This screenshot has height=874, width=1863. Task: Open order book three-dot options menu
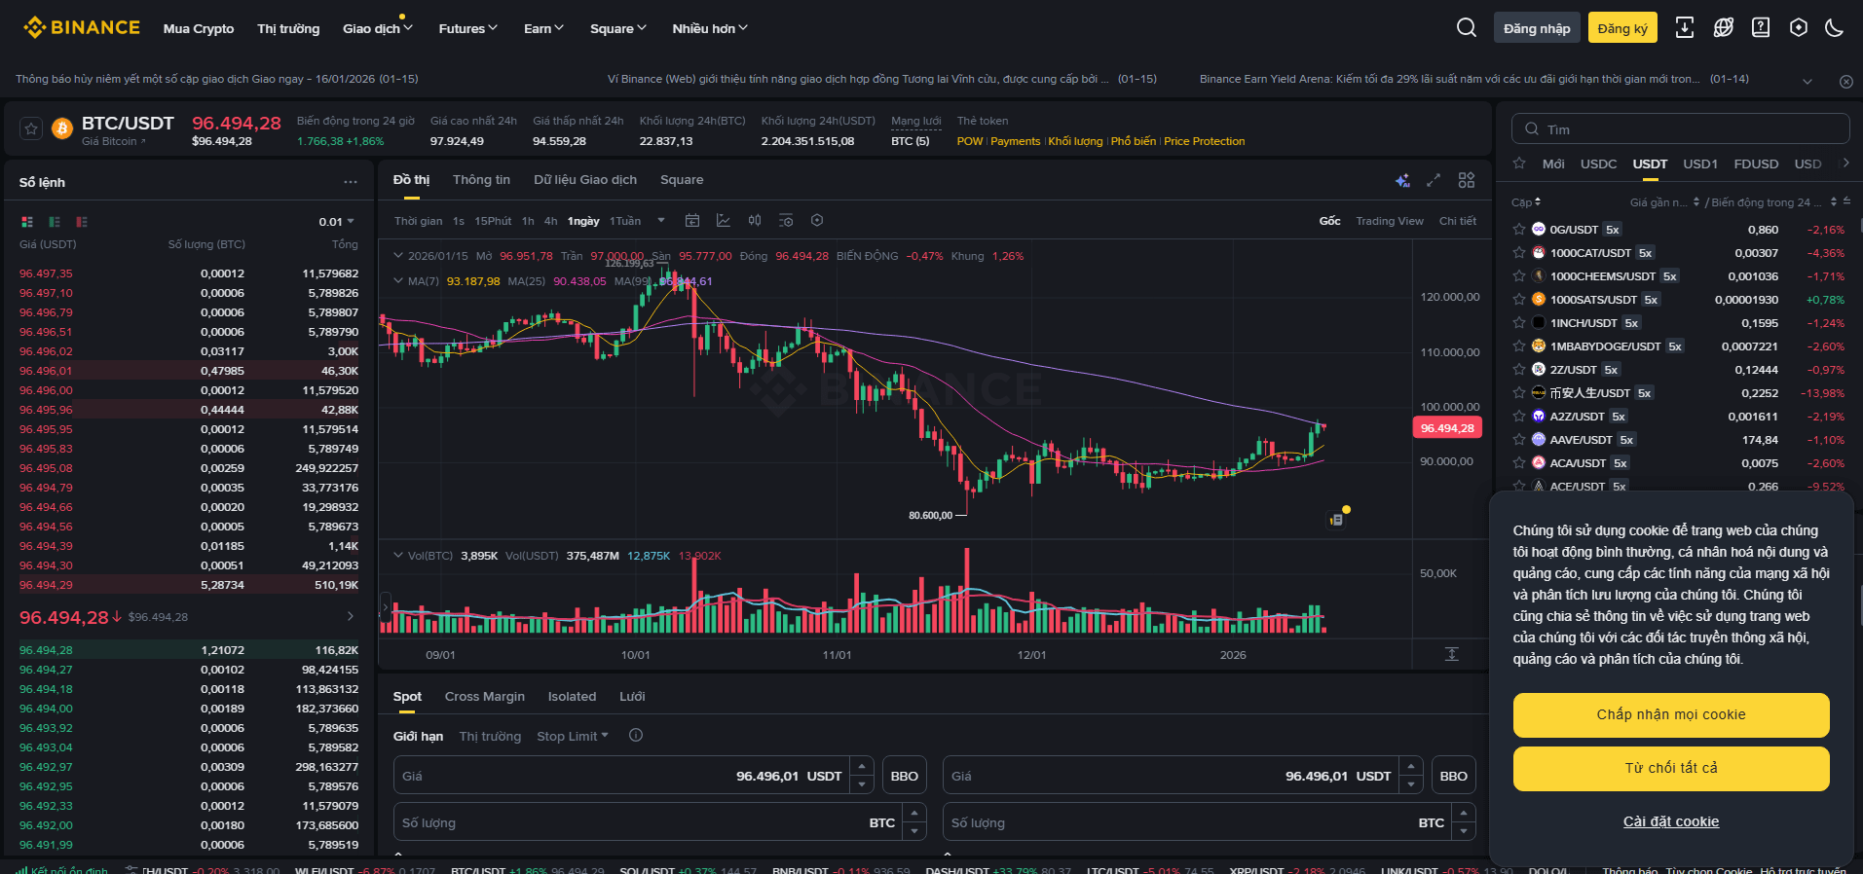[351, 182]
